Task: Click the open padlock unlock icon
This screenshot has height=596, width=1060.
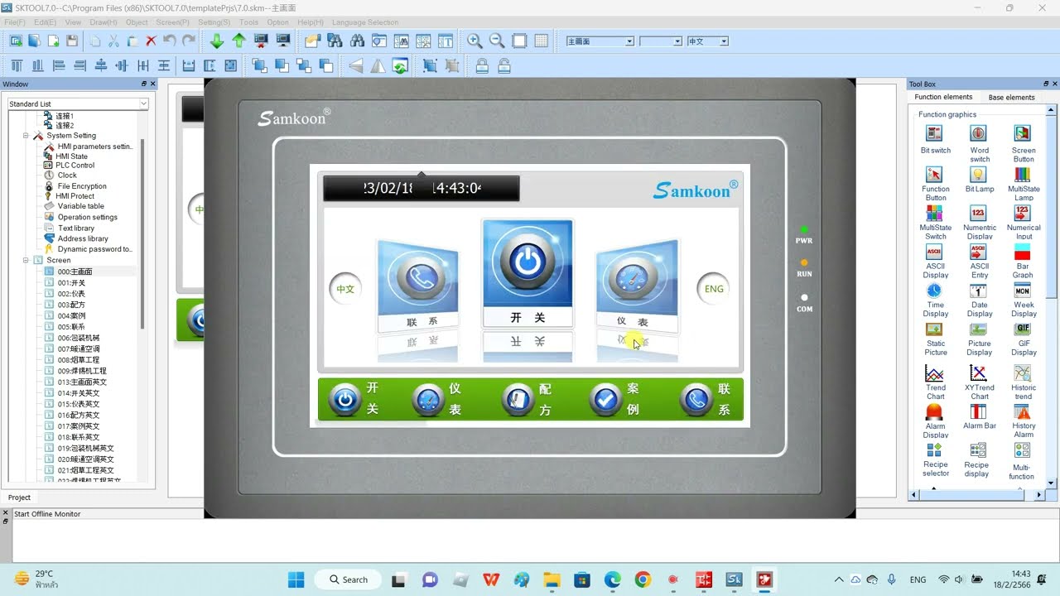Action: click(x=503, y=66)
